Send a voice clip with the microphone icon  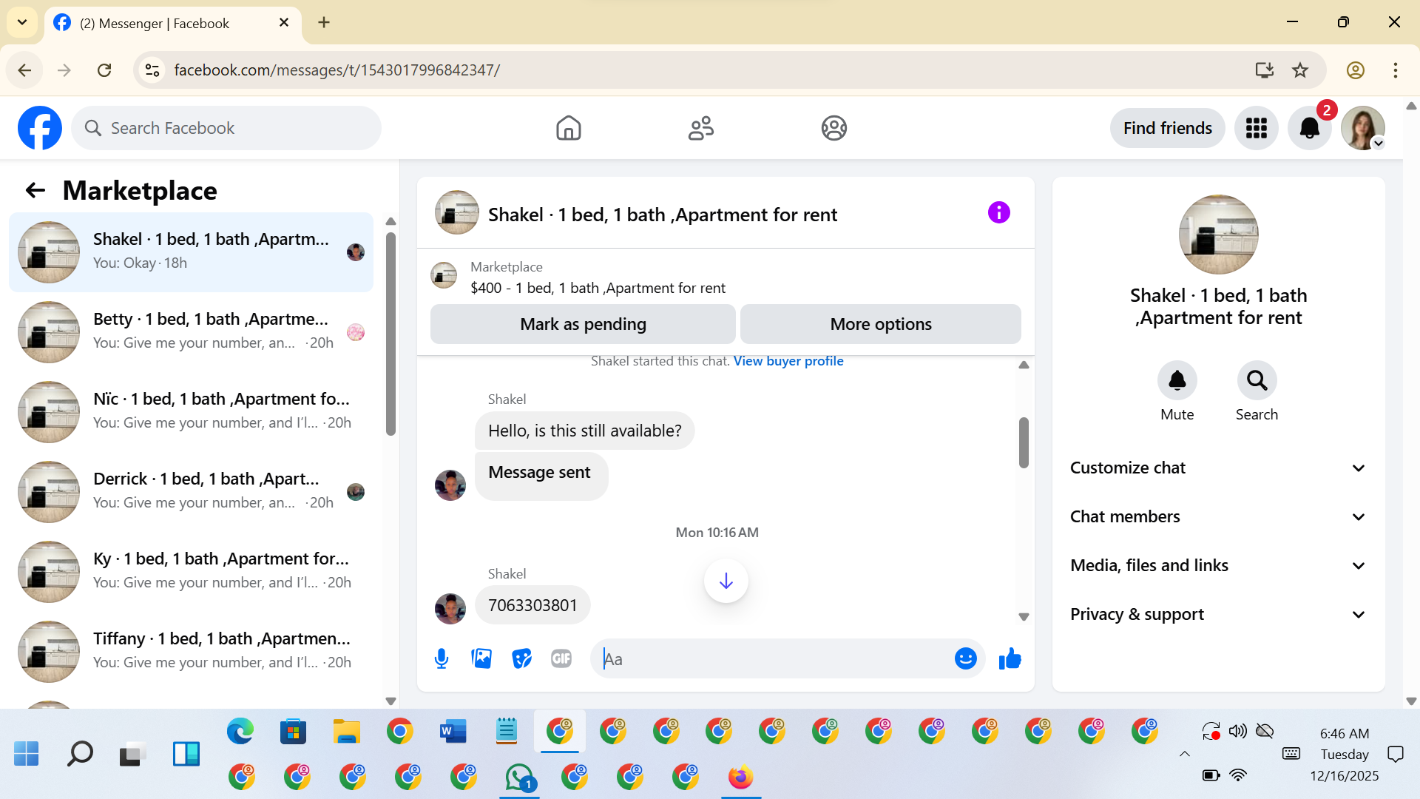coord(442,658)
